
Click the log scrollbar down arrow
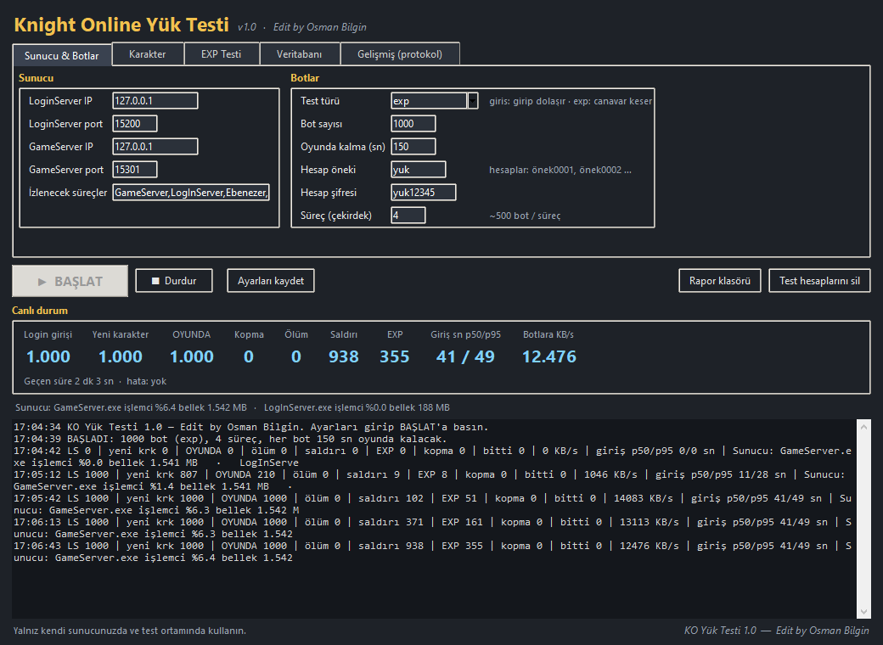click(x=863, y=612)
